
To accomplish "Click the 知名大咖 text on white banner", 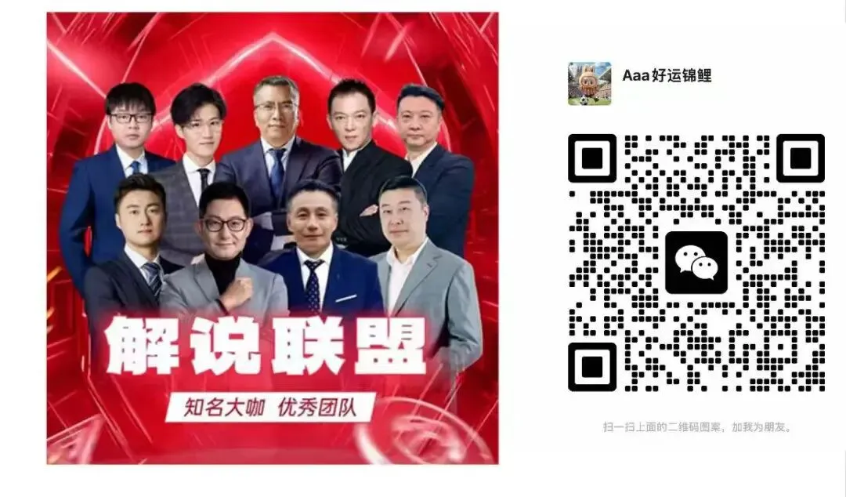I will click(224, 408).
